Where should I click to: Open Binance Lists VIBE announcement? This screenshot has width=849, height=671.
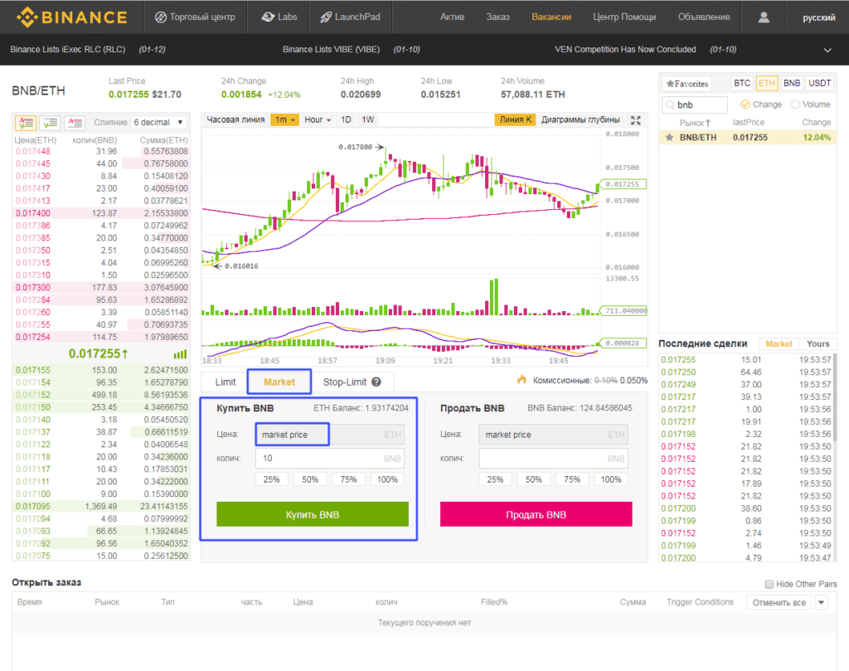(x=331, y=49)
